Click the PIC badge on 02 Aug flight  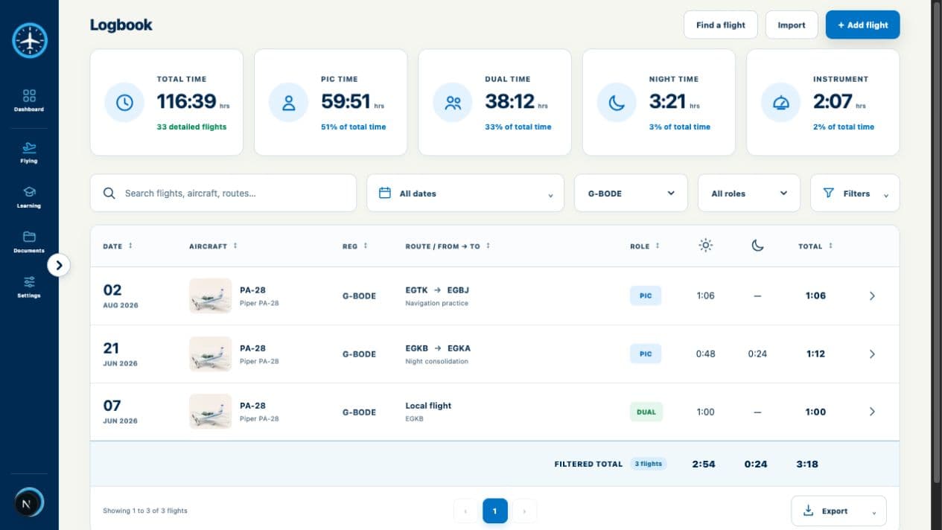[x=646, y=296]
